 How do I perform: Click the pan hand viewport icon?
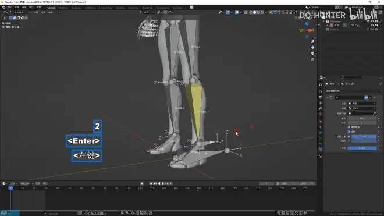[x=312, y=47]
